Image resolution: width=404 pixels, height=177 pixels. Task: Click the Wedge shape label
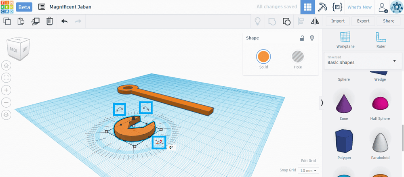[380, 79]
